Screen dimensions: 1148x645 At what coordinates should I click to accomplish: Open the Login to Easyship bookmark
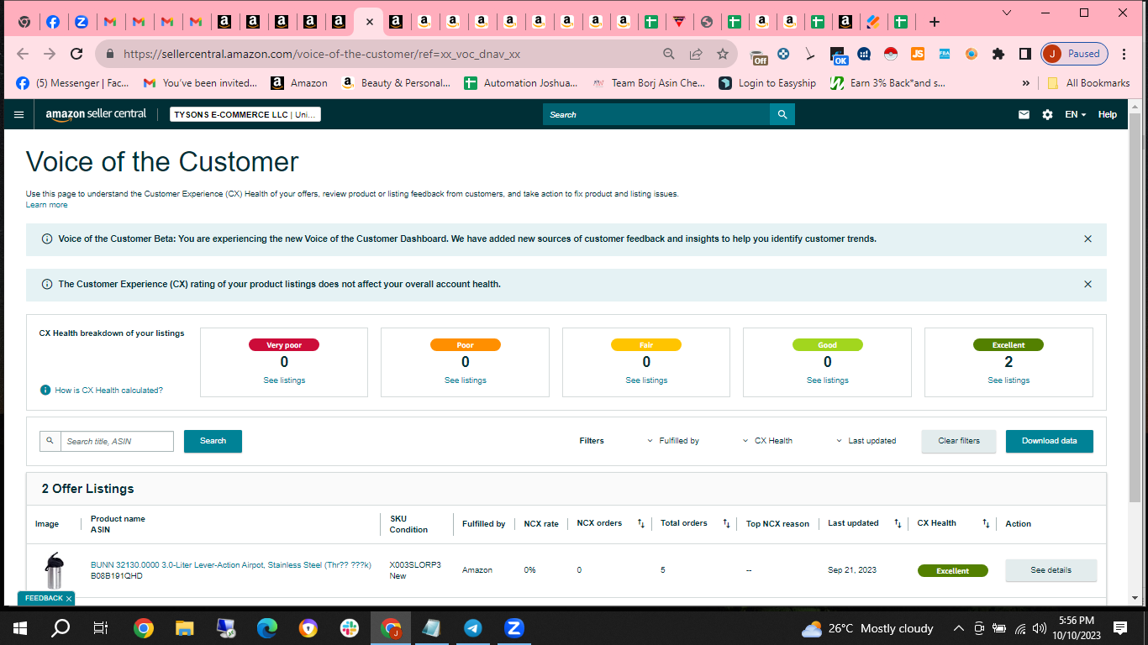[x=767, y=83]
